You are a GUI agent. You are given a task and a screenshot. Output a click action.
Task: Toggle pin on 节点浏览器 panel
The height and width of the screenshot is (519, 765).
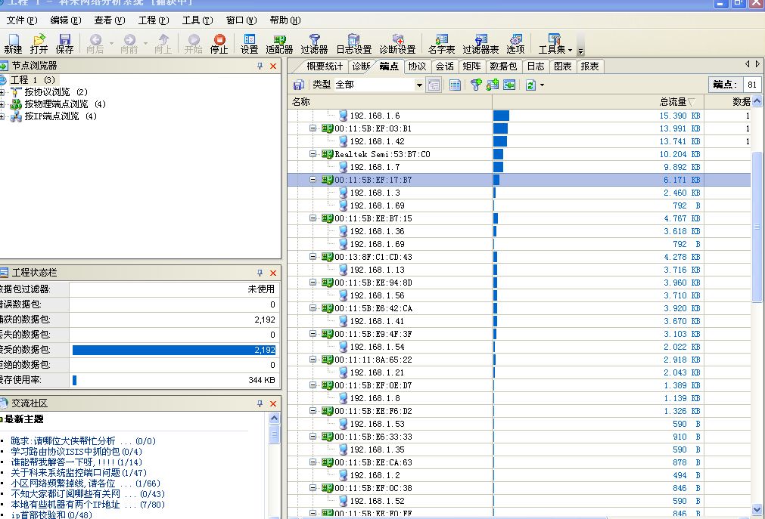tap(260, 66)
